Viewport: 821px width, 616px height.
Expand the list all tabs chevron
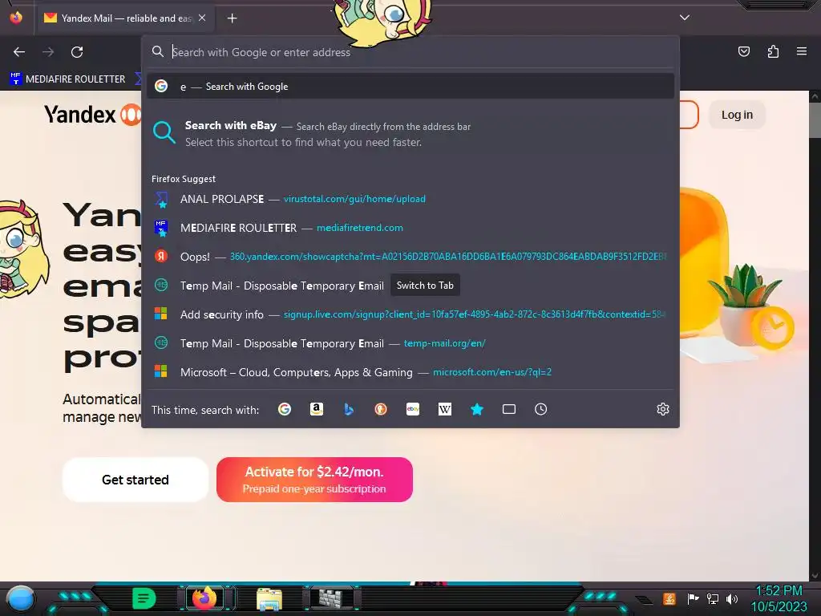coord(685,18)
